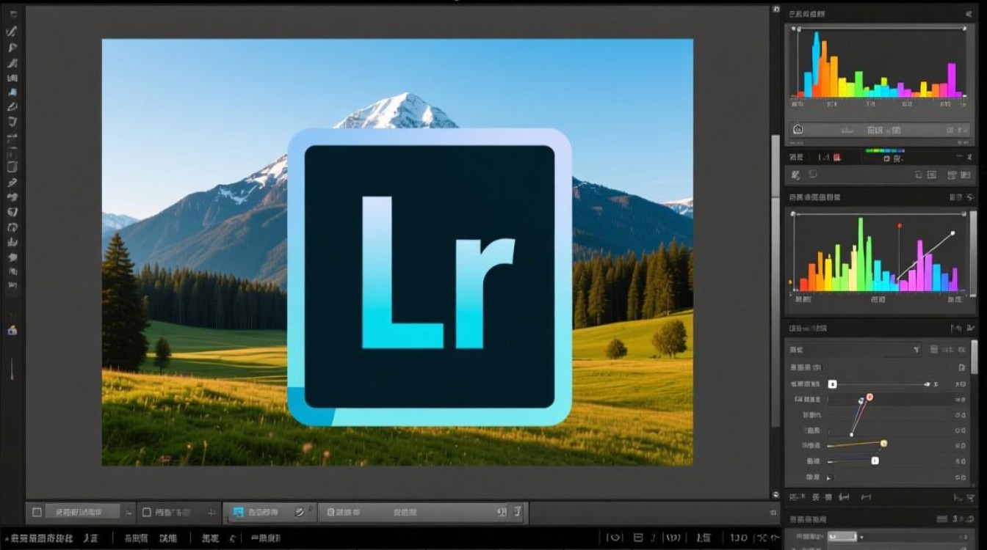
Task: Click the white square handle on the first adjustment slider
Action: 832,384
